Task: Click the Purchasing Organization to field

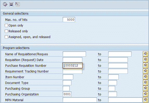Action: [113, 94]
